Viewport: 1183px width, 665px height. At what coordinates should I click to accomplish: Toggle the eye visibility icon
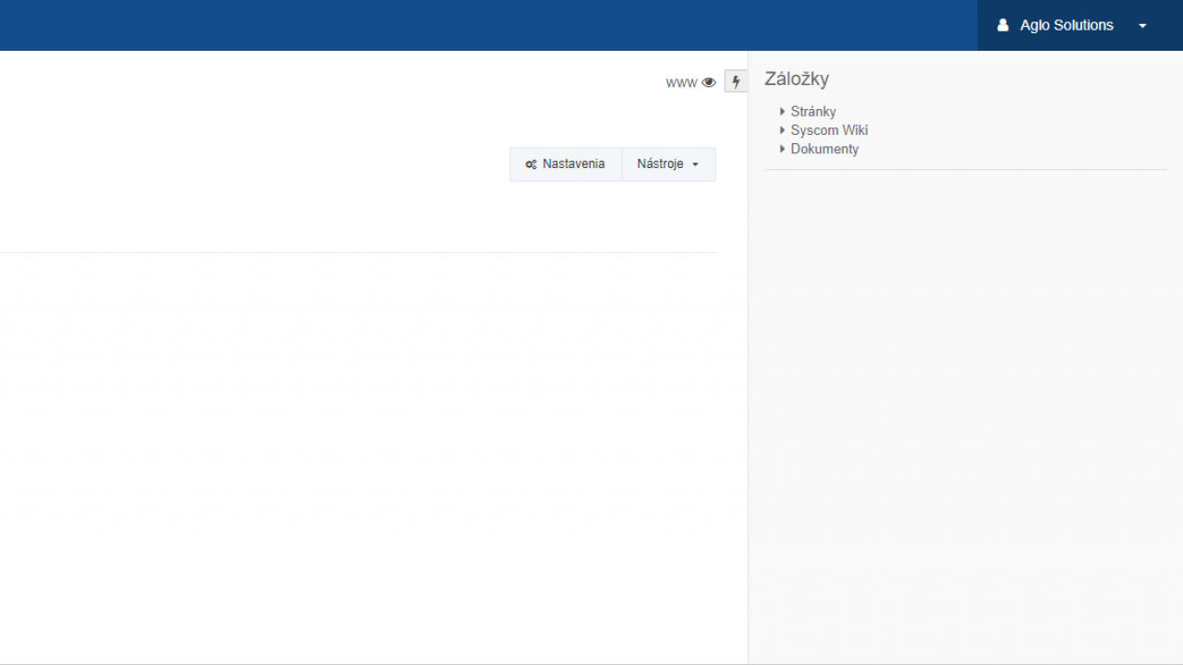click(x=709, y=82)
